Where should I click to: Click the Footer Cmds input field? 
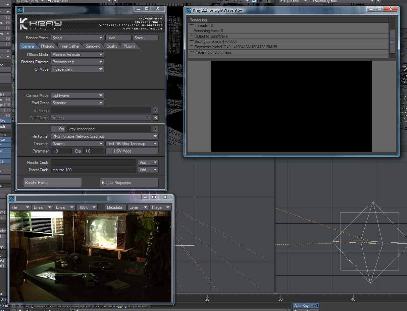[x=94, y=170]
